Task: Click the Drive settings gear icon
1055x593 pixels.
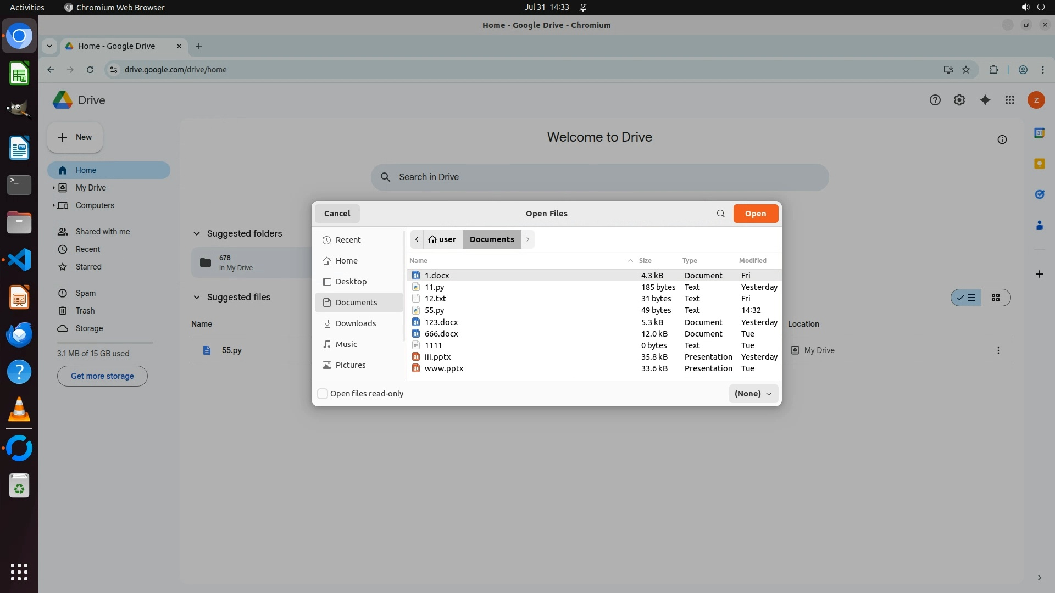Action: coord(959,100)
